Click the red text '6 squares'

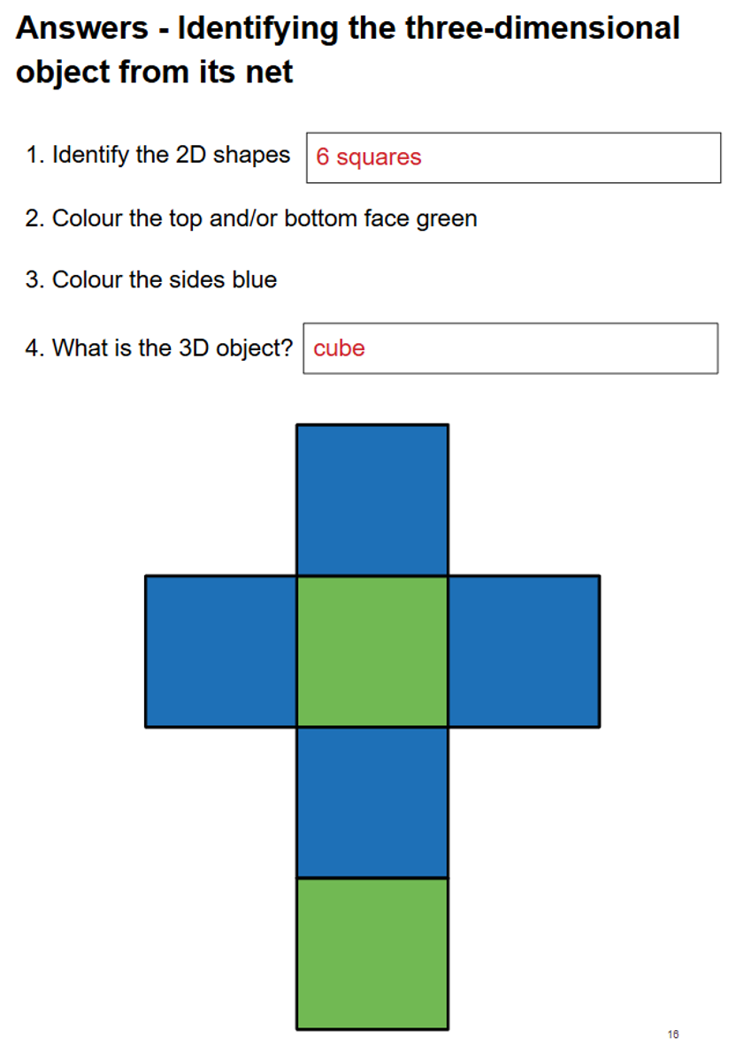coord(369,157)
